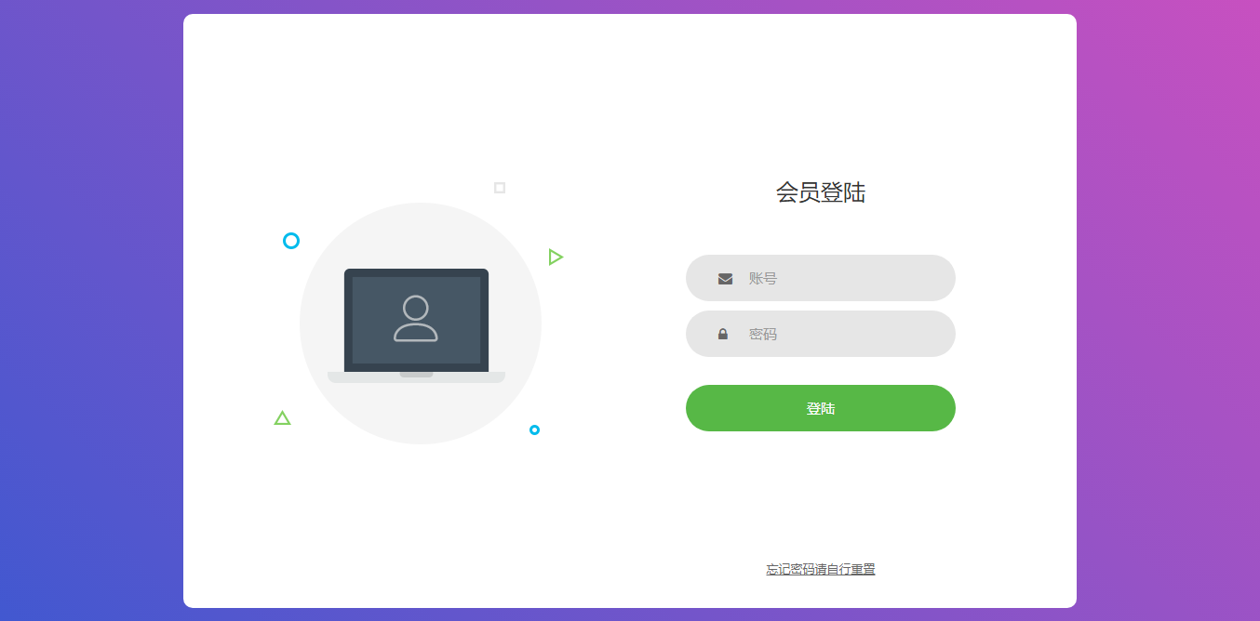Click the green upward triangle outline

tap(282, 418)
